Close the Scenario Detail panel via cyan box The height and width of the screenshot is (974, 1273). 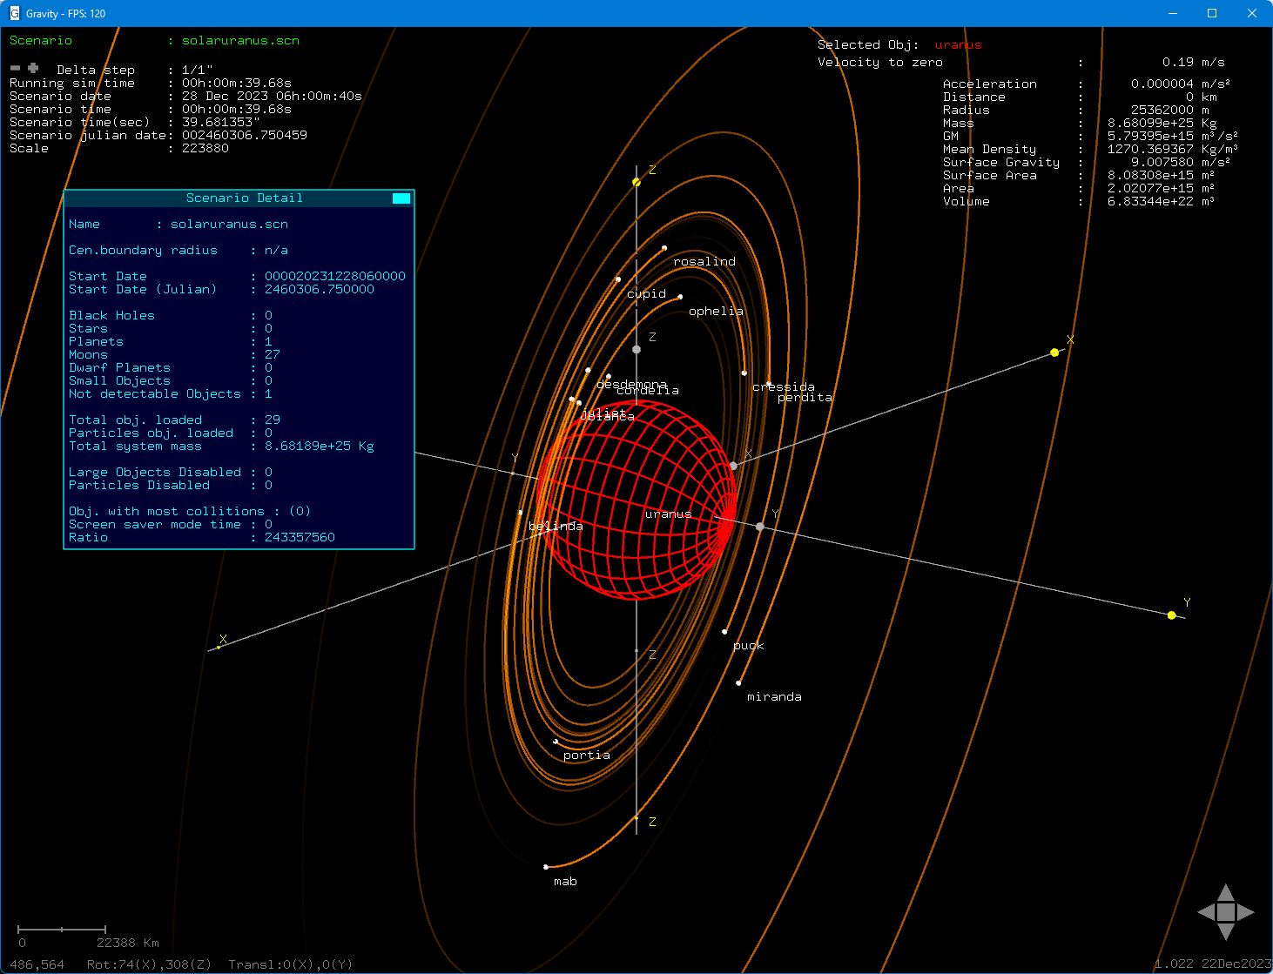[x=401, y=198]
